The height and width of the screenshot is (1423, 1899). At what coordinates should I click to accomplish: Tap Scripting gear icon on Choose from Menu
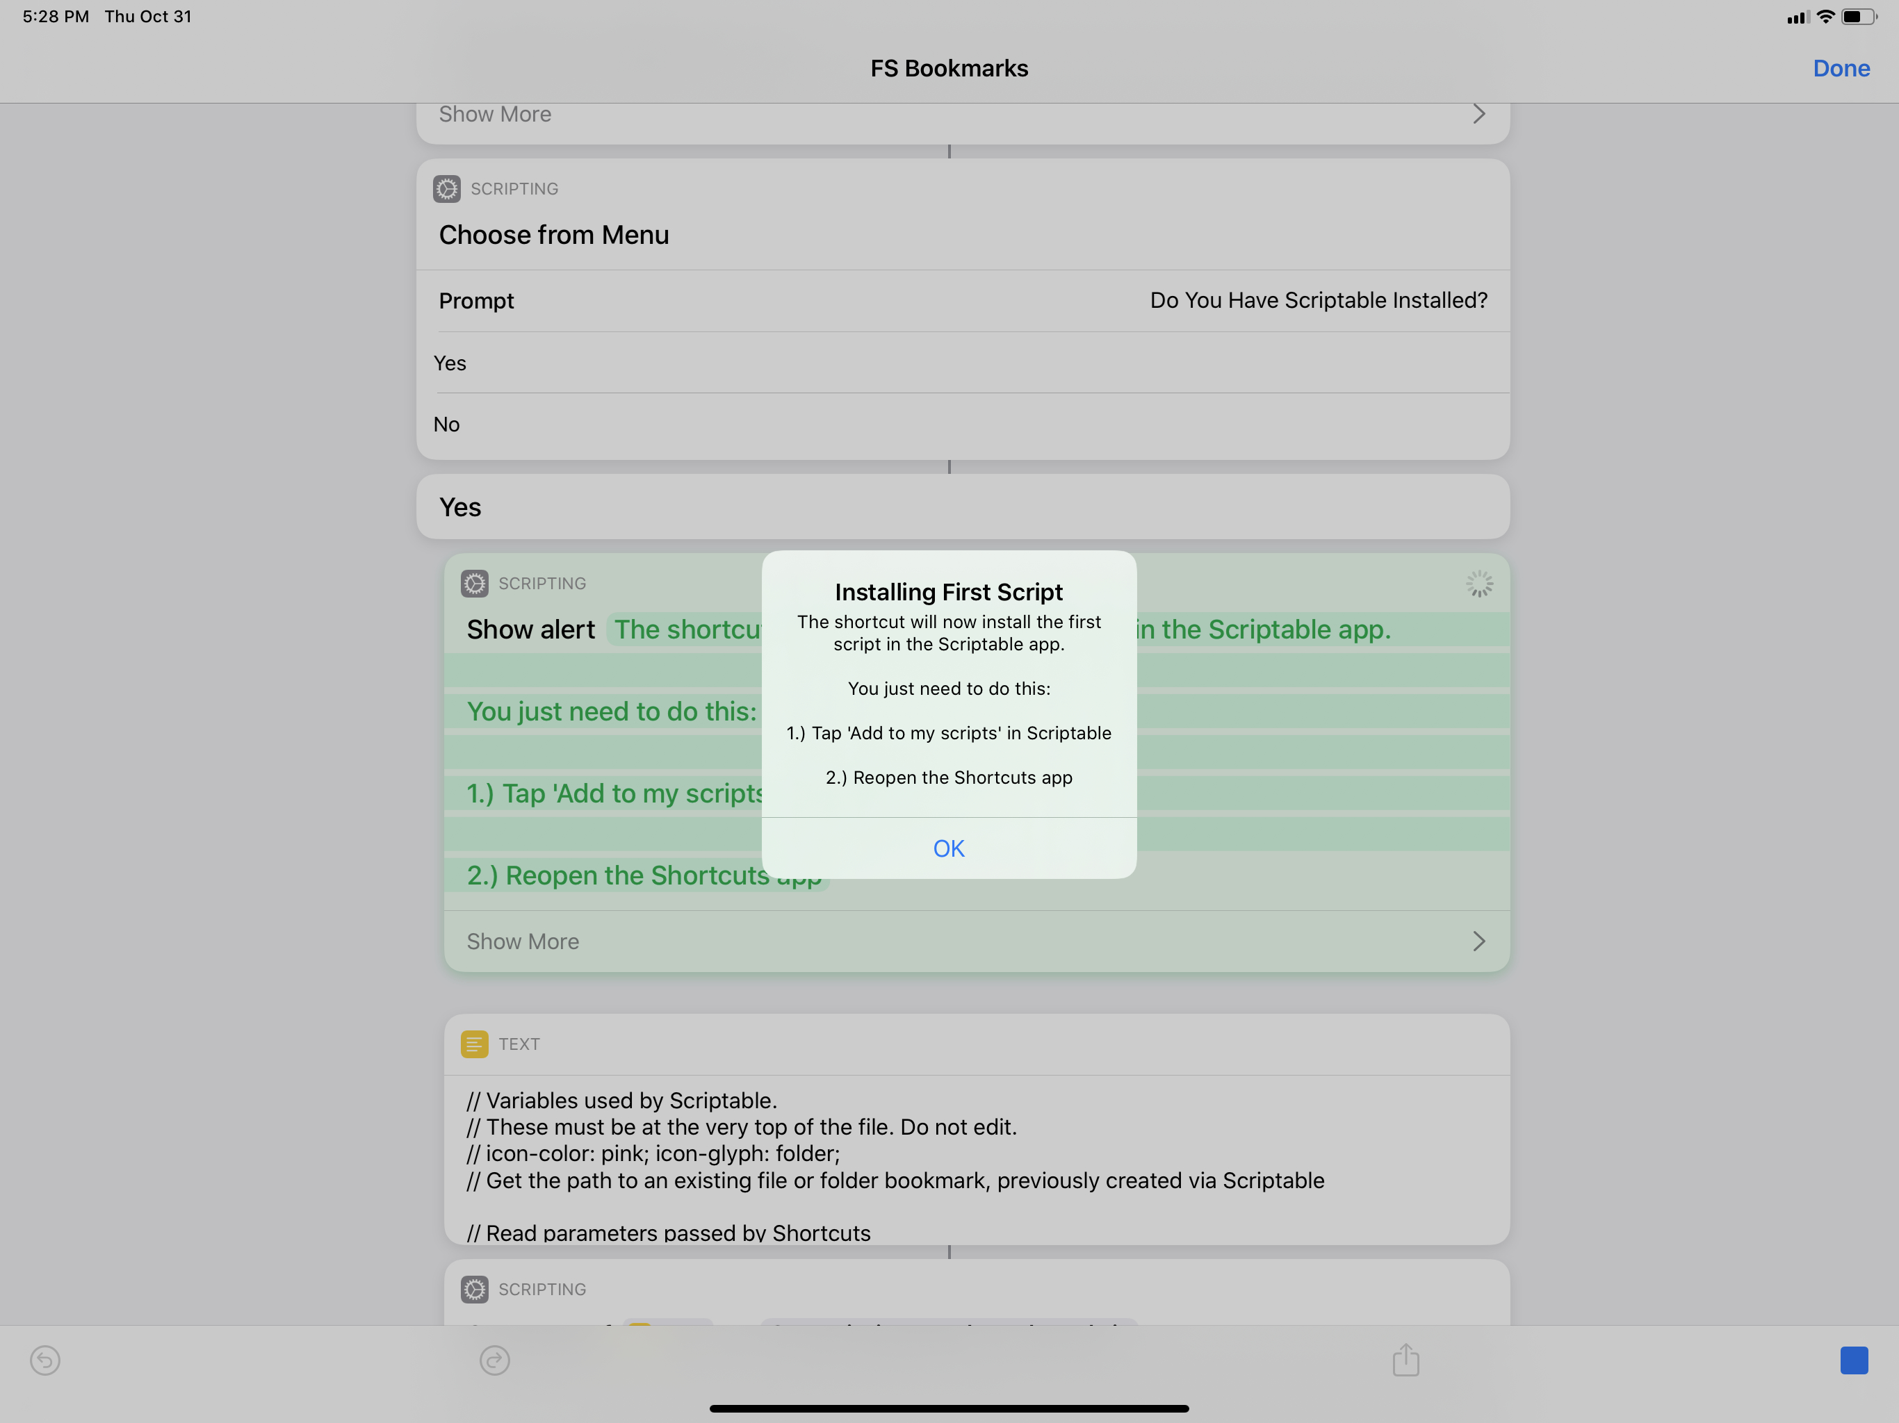(446, 189)
